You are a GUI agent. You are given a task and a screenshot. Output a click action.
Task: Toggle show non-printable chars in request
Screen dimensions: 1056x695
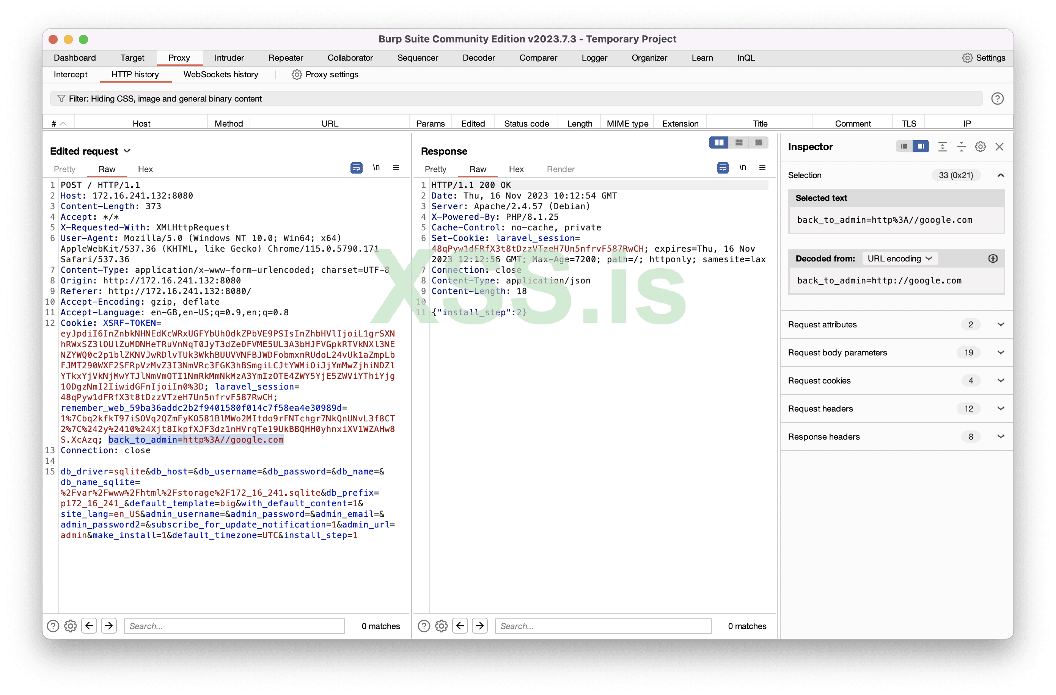pyautogui.click(x=376, y=167)
